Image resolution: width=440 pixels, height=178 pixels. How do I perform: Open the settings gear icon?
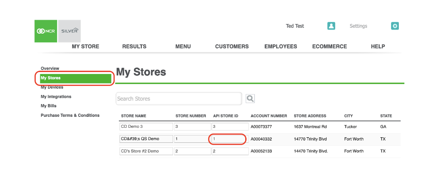tap(395, 26)
